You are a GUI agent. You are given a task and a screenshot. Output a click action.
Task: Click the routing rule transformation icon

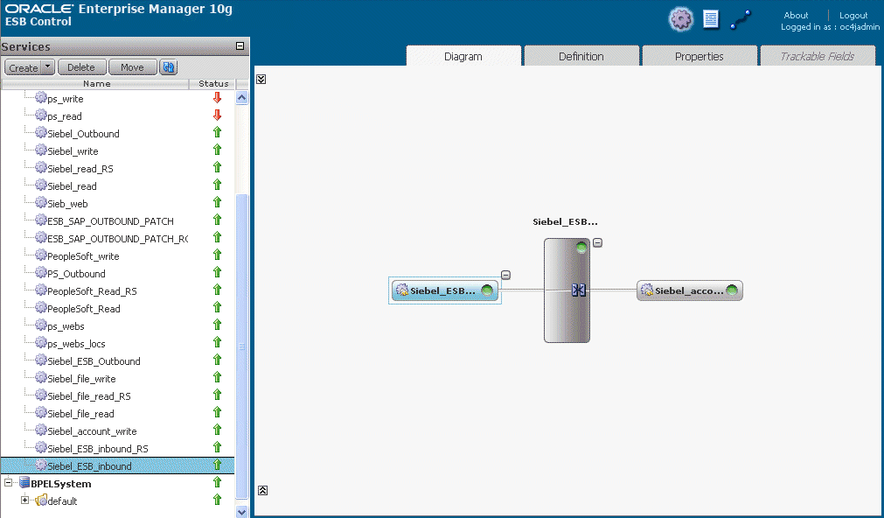(x=579, y=290)
